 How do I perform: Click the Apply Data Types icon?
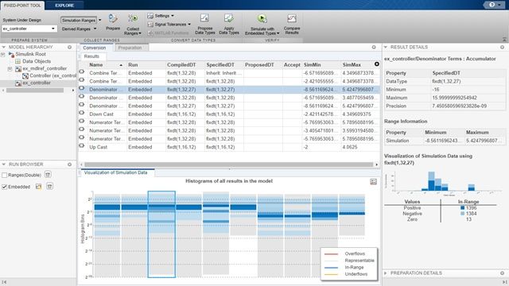tap(229, 19)
